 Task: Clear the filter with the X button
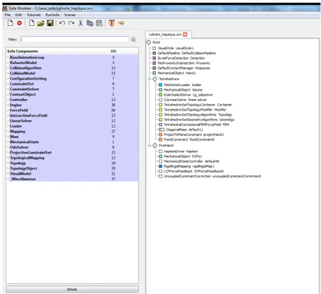click(x=133, y=39)
